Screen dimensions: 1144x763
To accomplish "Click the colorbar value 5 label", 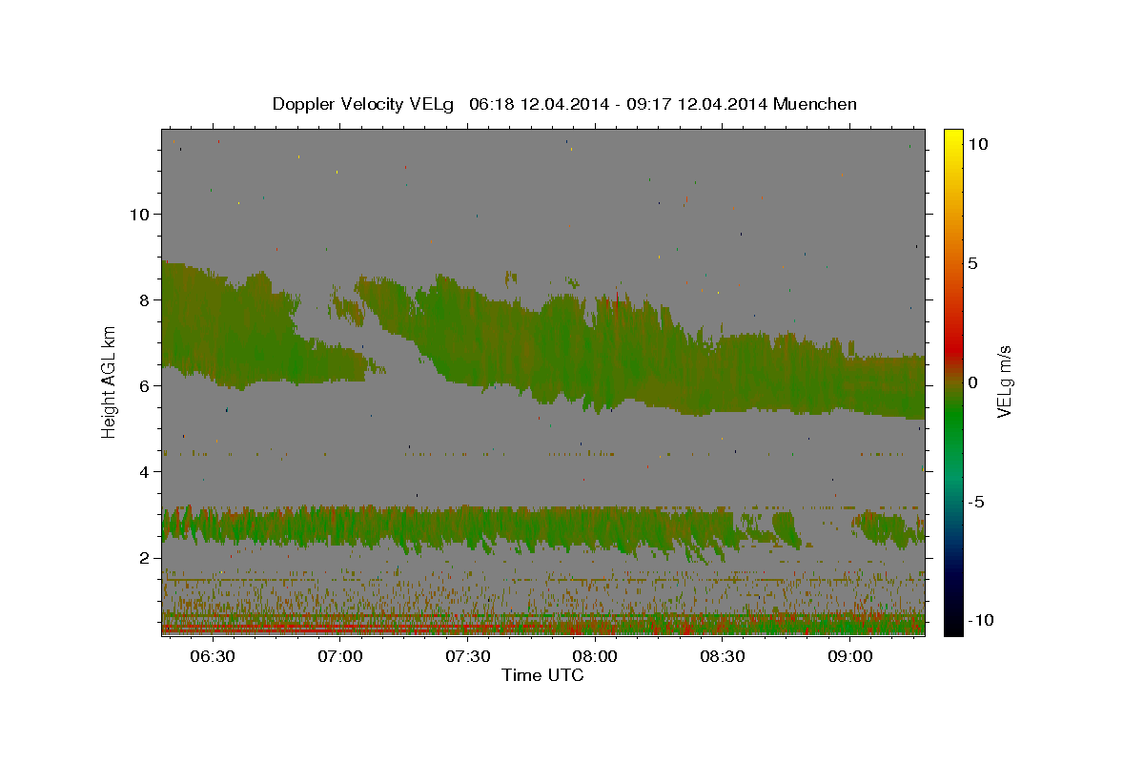I will [x=972, y=263].
